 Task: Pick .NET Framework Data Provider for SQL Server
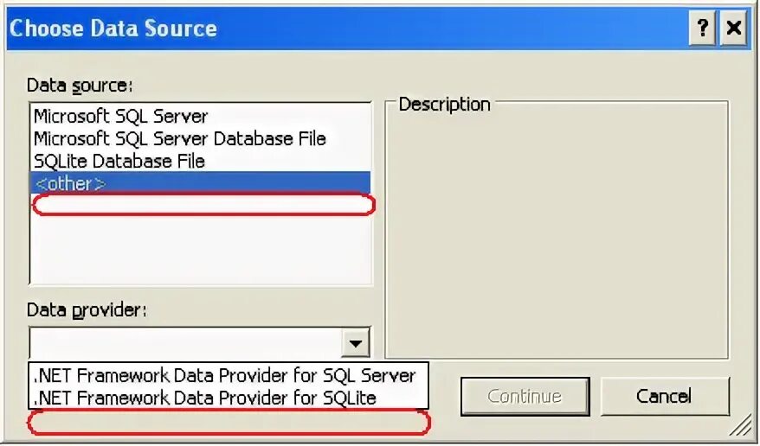225,376
